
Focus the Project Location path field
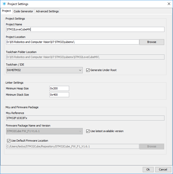click(x=73, y=42)
